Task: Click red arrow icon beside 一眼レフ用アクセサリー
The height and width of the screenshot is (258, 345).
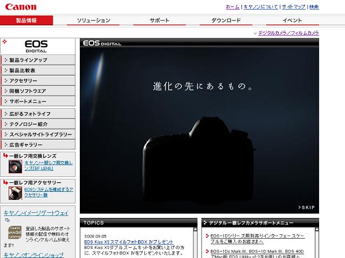Action: pos(5,182)
